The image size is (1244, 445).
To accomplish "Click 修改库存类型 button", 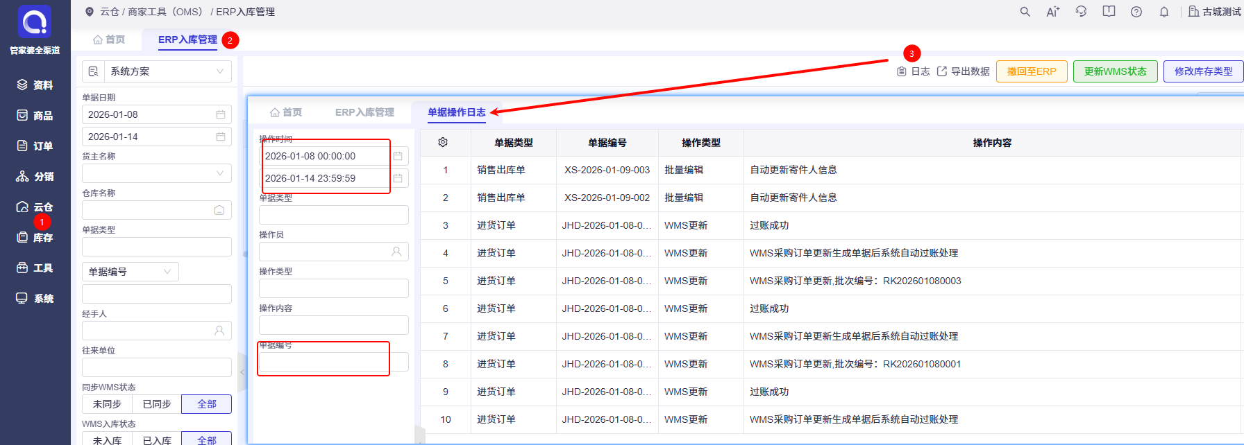I will coord(1204,71).
